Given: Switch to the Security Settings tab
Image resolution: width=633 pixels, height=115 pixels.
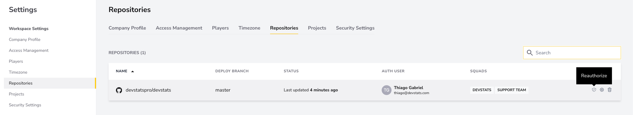Looking at the screenshot, I should tap(355, 28).
